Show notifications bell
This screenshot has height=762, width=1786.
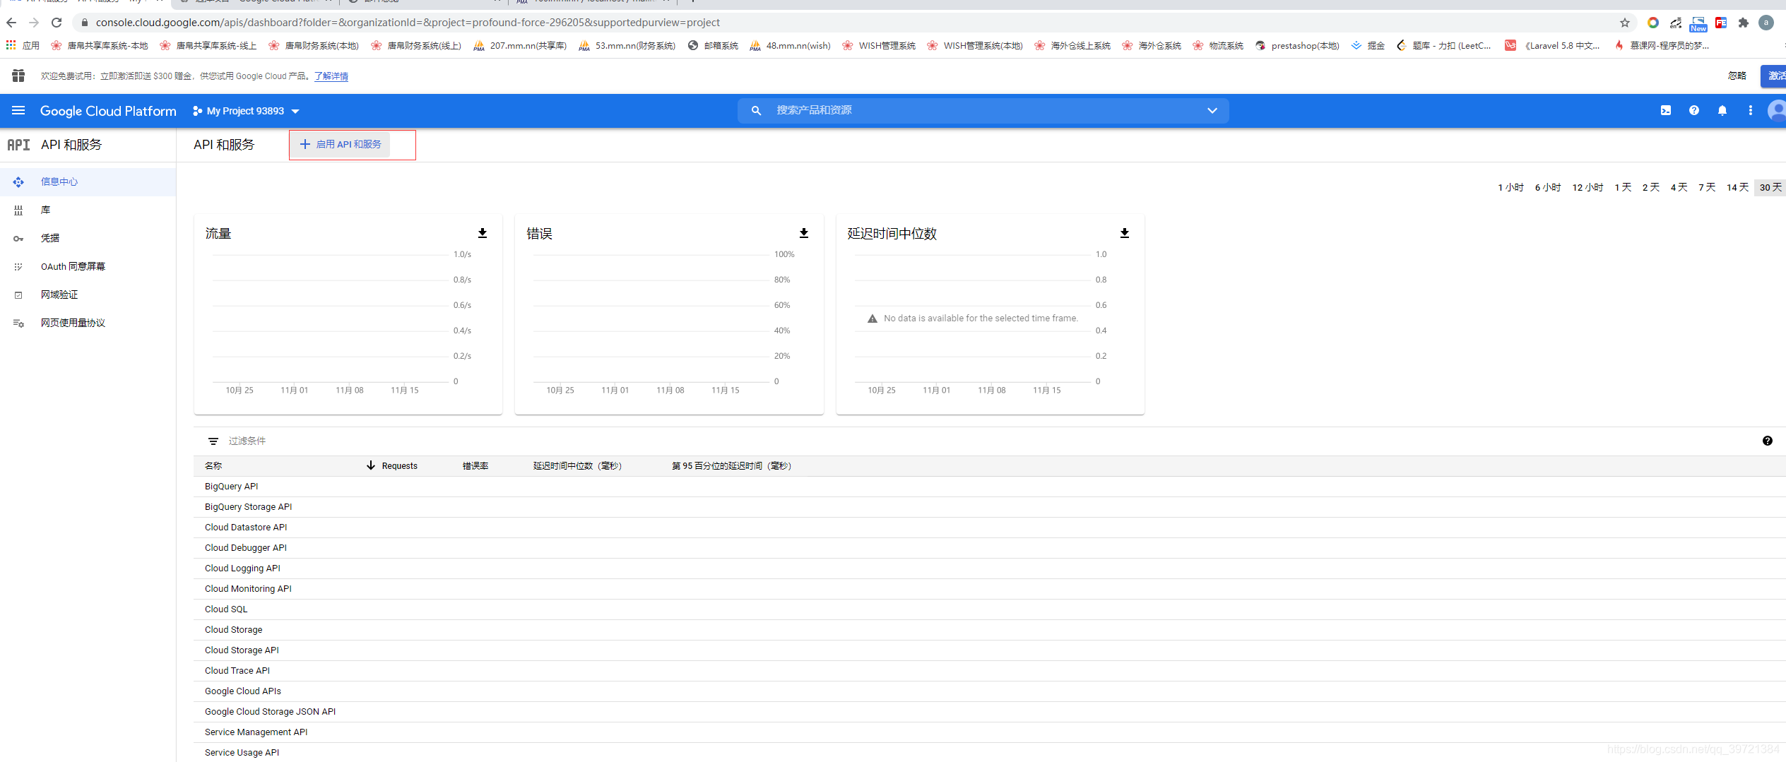point(1722,111)
